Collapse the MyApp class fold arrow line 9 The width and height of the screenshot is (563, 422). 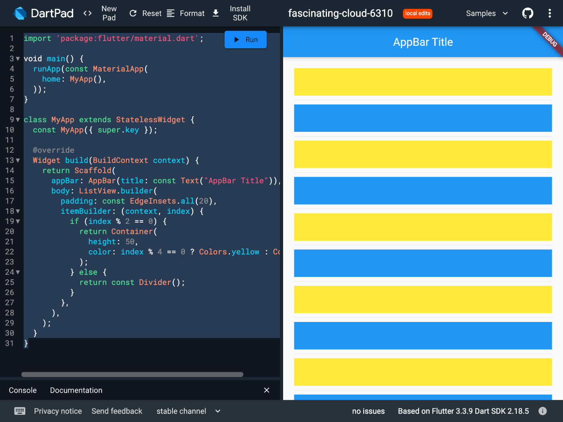(18, 120)
